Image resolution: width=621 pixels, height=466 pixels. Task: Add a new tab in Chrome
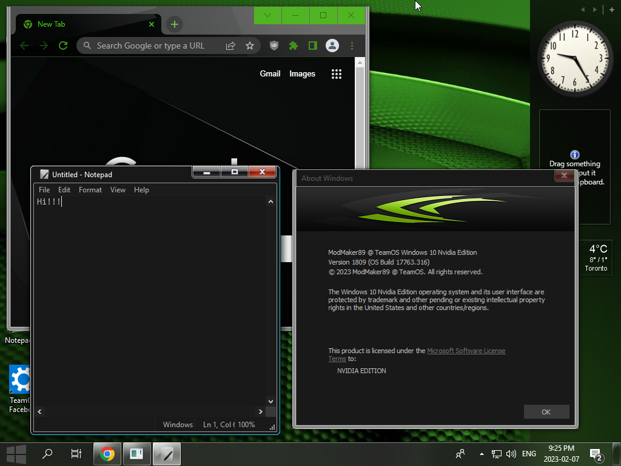(174, 24)
